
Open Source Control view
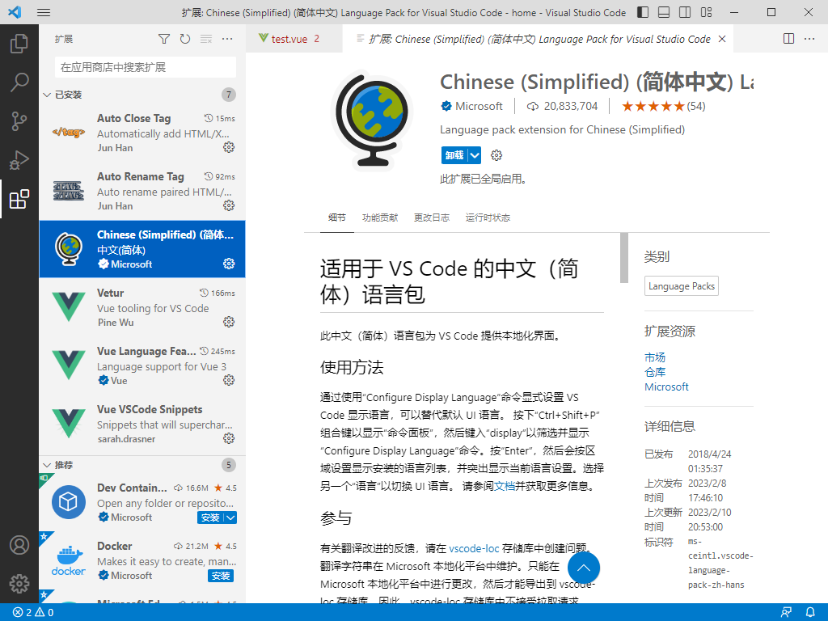pos(19,121)
